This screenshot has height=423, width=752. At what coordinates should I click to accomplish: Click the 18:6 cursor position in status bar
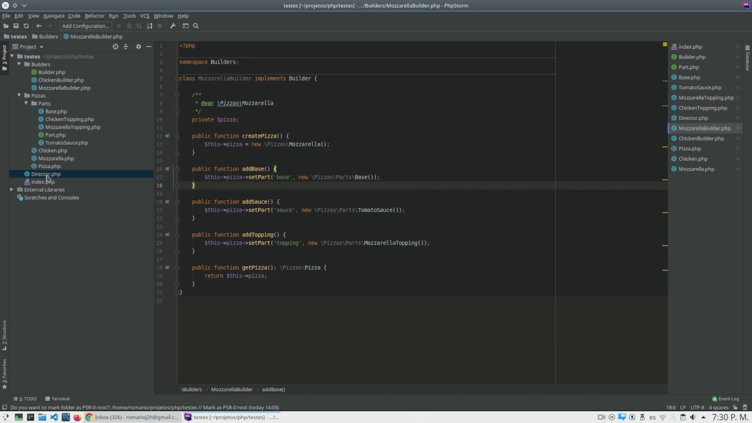coord(671,407)
